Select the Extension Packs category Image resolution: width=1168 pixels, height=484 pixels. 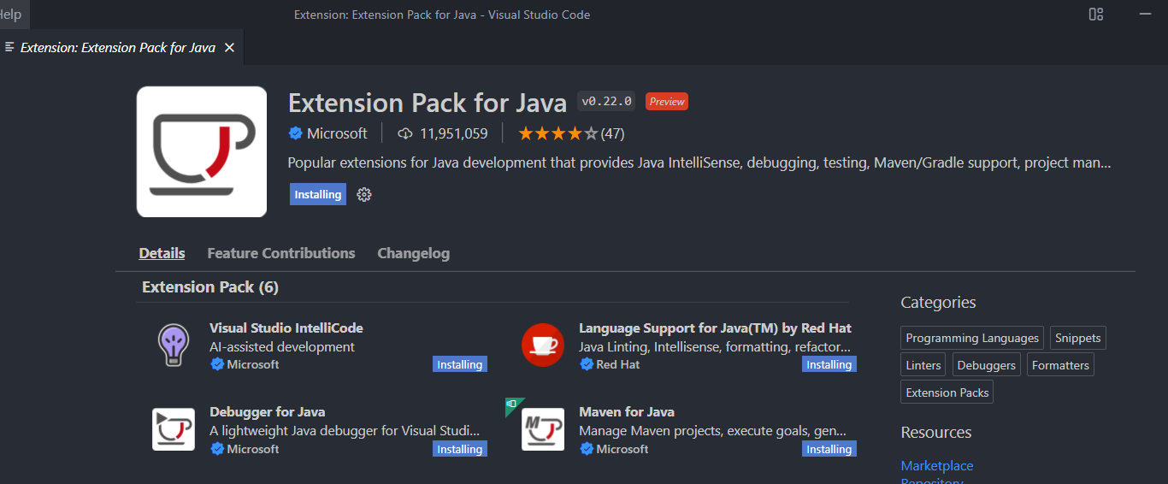click(947, 393)
